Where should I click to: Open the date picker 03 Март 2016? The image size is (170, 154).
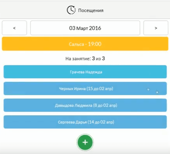(x=85, y=28)
